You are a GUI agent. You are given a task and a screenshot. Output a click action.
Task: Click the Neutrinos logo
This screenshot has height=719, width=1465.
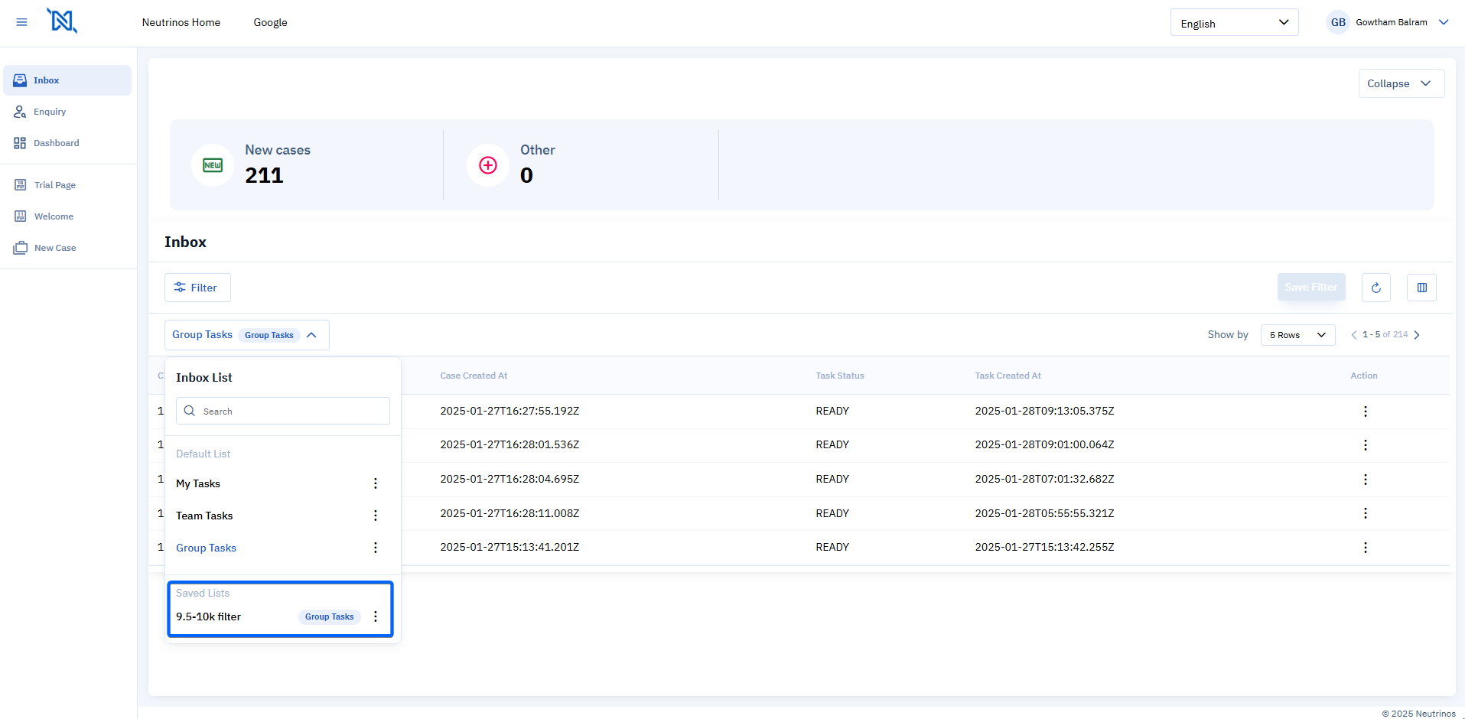[x=62, y=21]
